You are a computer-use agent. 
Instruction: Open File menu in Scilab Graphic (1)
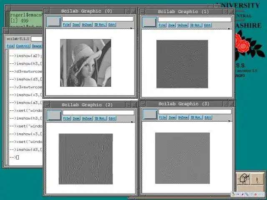coord(162,25)
